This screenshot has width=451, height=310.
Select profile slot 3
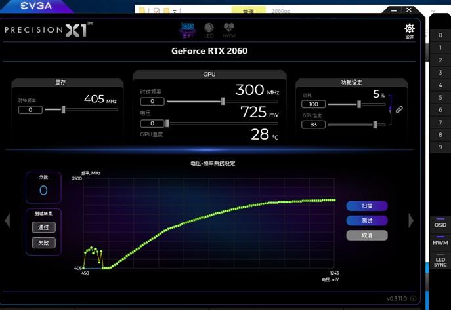440,72
